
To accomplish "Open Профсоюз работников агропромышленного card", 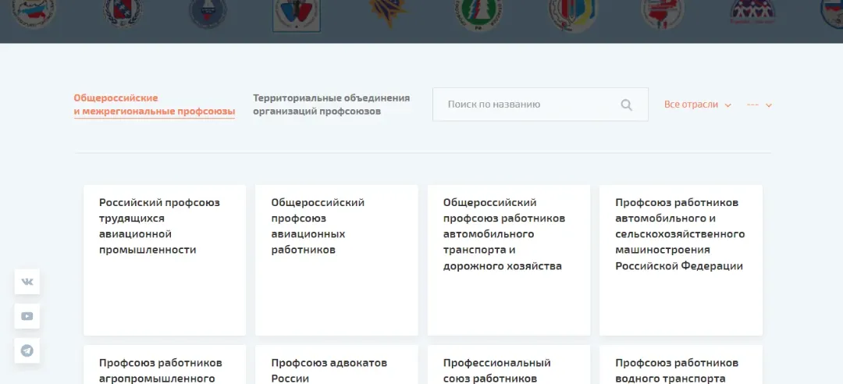I will 165,364.
